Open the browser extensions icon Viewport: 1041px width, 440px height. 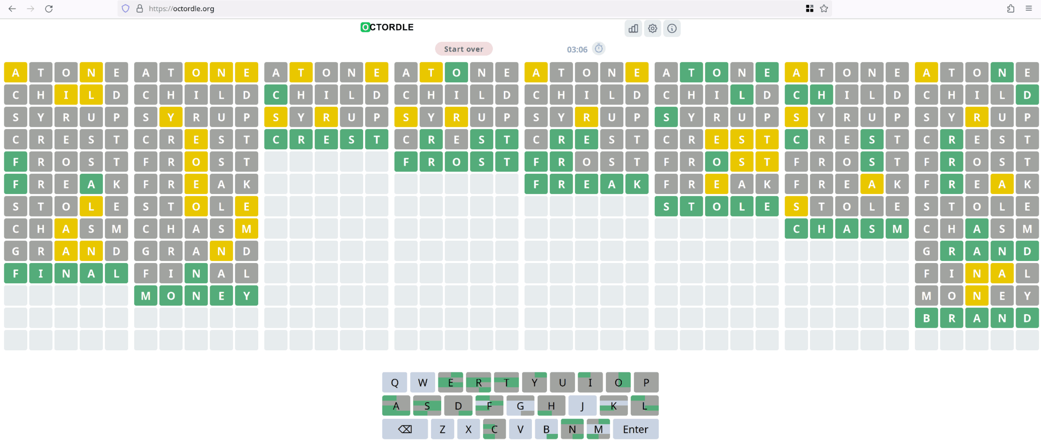tap(1010, 8)
